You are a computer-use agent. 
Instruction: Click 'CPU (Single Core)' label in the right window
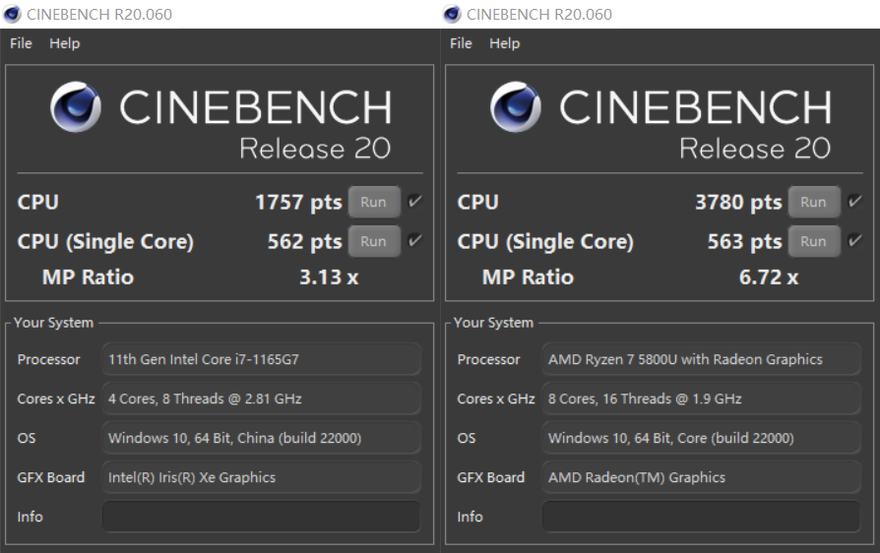coord(545,242)
